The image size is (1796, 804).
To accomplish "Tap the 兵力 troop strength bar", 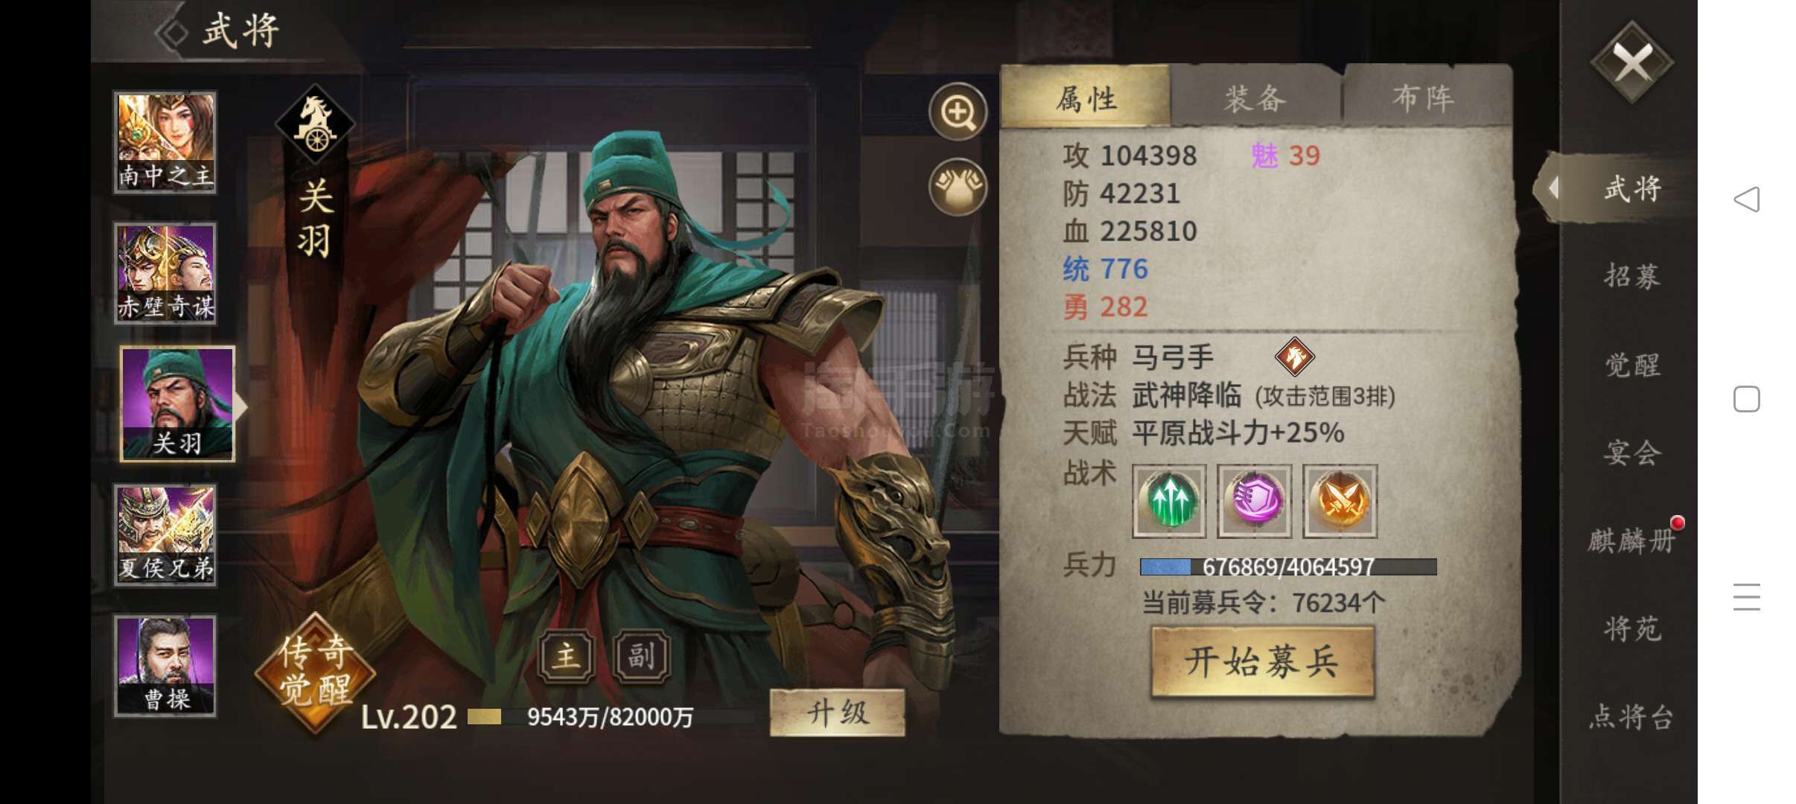I will pyautogui.click(x=1288, y=567).
